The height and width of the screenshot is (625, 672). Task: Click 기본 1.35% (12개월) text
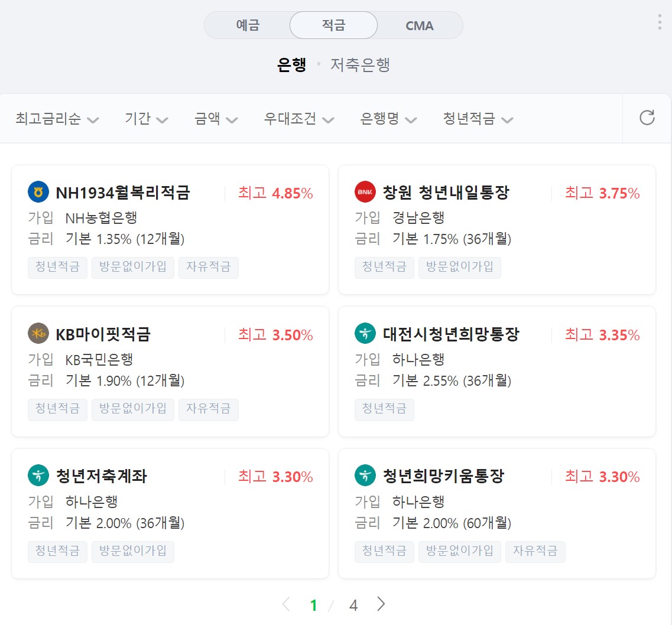point(125,239)
